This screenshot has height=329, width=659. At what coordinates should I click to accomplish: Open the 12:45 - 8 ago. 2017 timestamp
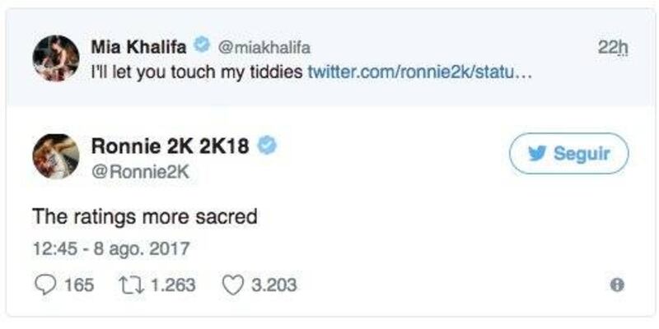point(111,247)
